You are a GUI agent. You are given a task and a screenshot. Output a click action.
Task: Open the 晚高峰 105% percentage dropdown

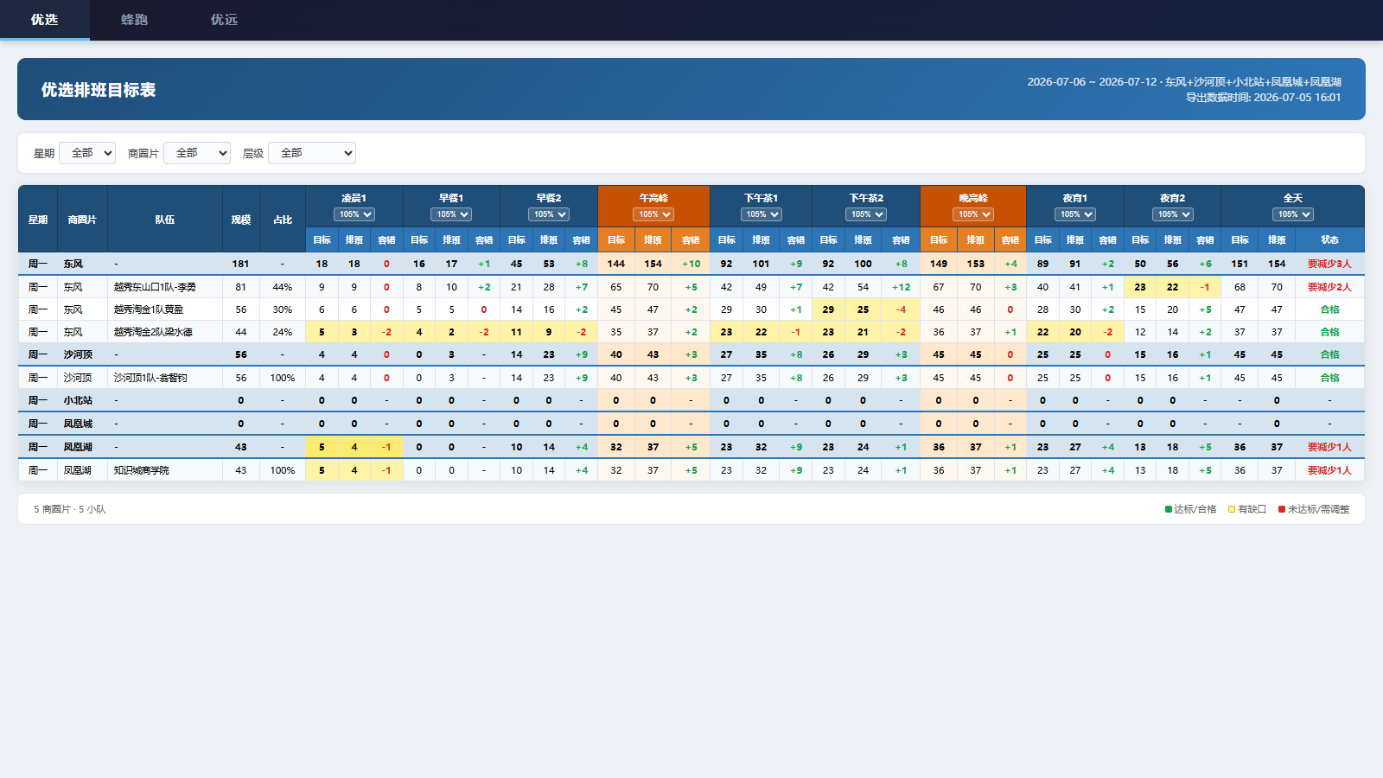point(973,214)
